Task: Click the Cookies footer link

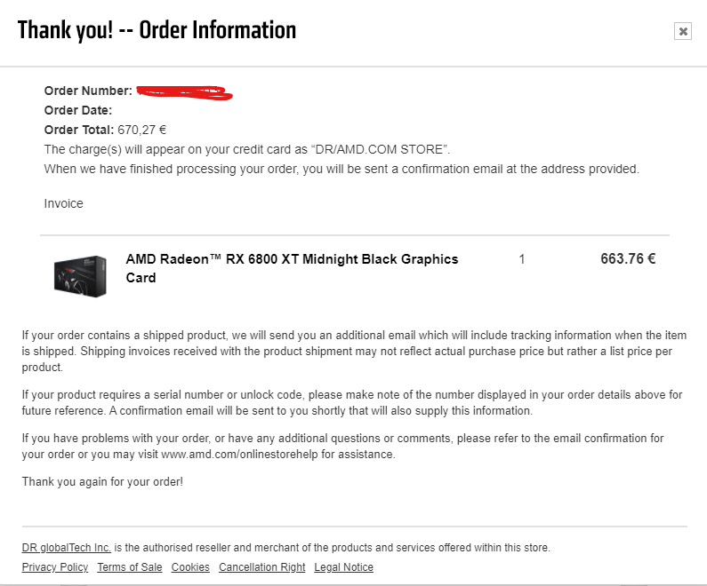Action: pyautogui.click(x=190, y=567)
